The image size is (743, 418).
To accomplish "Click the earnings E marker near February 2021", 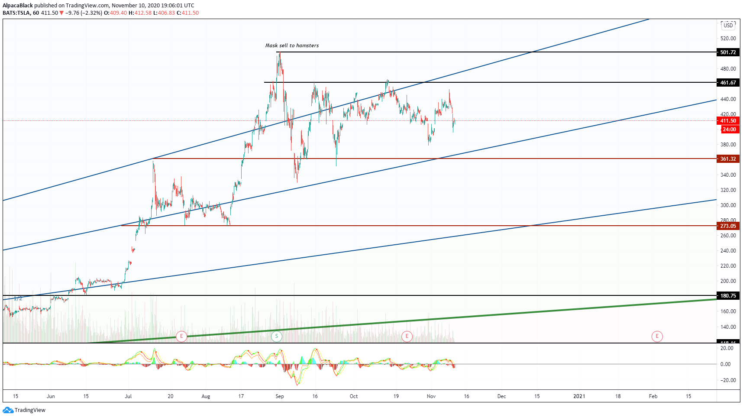I will tap(657, 336).
